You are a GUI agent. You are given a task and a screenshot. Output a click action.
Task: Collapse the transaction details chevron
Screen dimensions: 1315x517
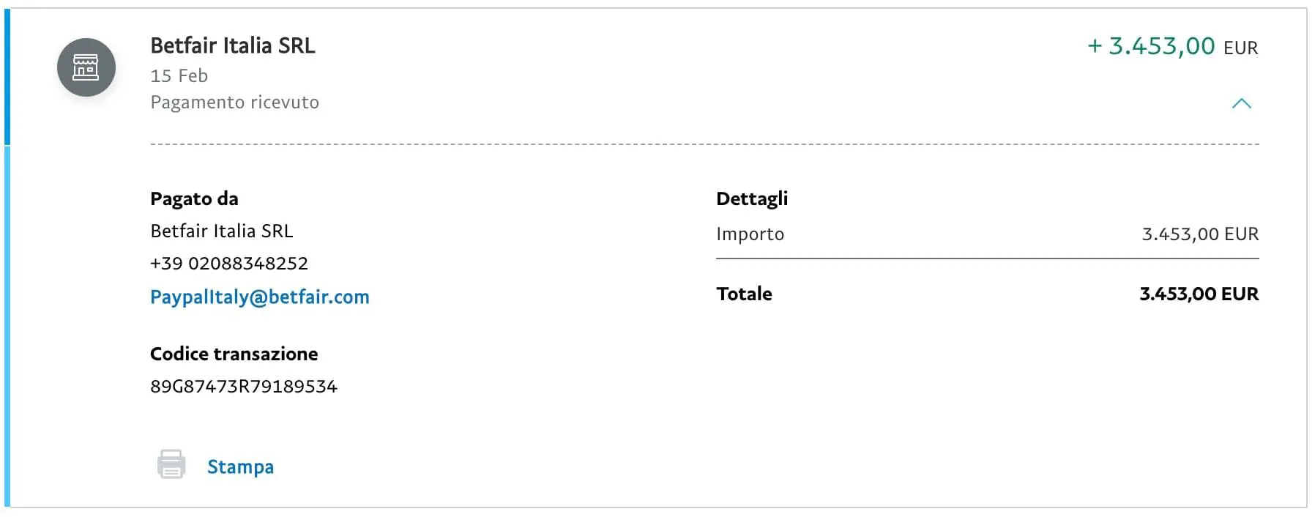[x=1241, y=103]
